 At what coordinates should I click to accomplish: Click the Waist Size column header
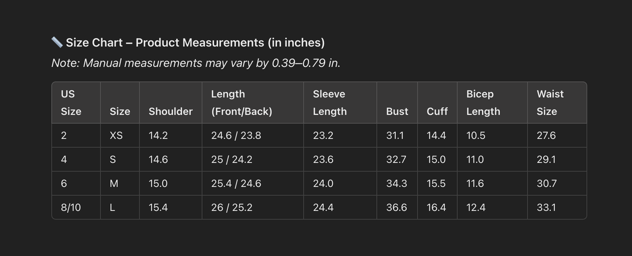pos(550,103)
